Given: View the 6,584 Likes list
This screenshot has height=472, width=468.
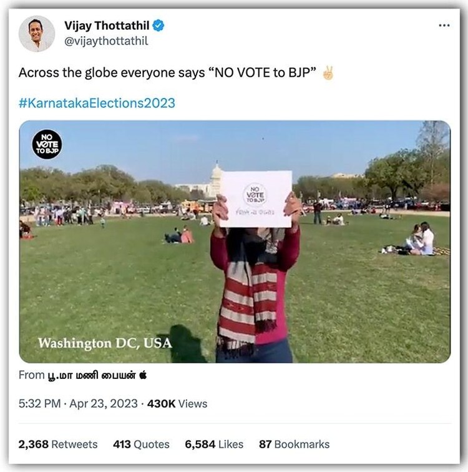Looking at the screenshot, I should click(214, 445).
